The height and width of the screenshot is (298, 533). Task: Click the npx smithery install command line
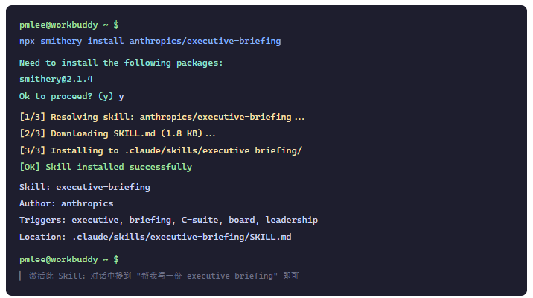pos(150,42)
